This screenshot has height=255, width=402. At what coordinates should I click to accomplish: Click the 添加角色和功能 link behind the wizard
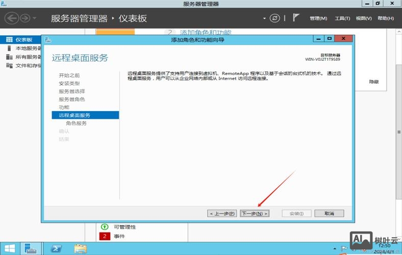206,32
